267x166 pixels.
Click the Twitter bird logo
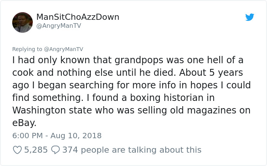coord(250,17)
